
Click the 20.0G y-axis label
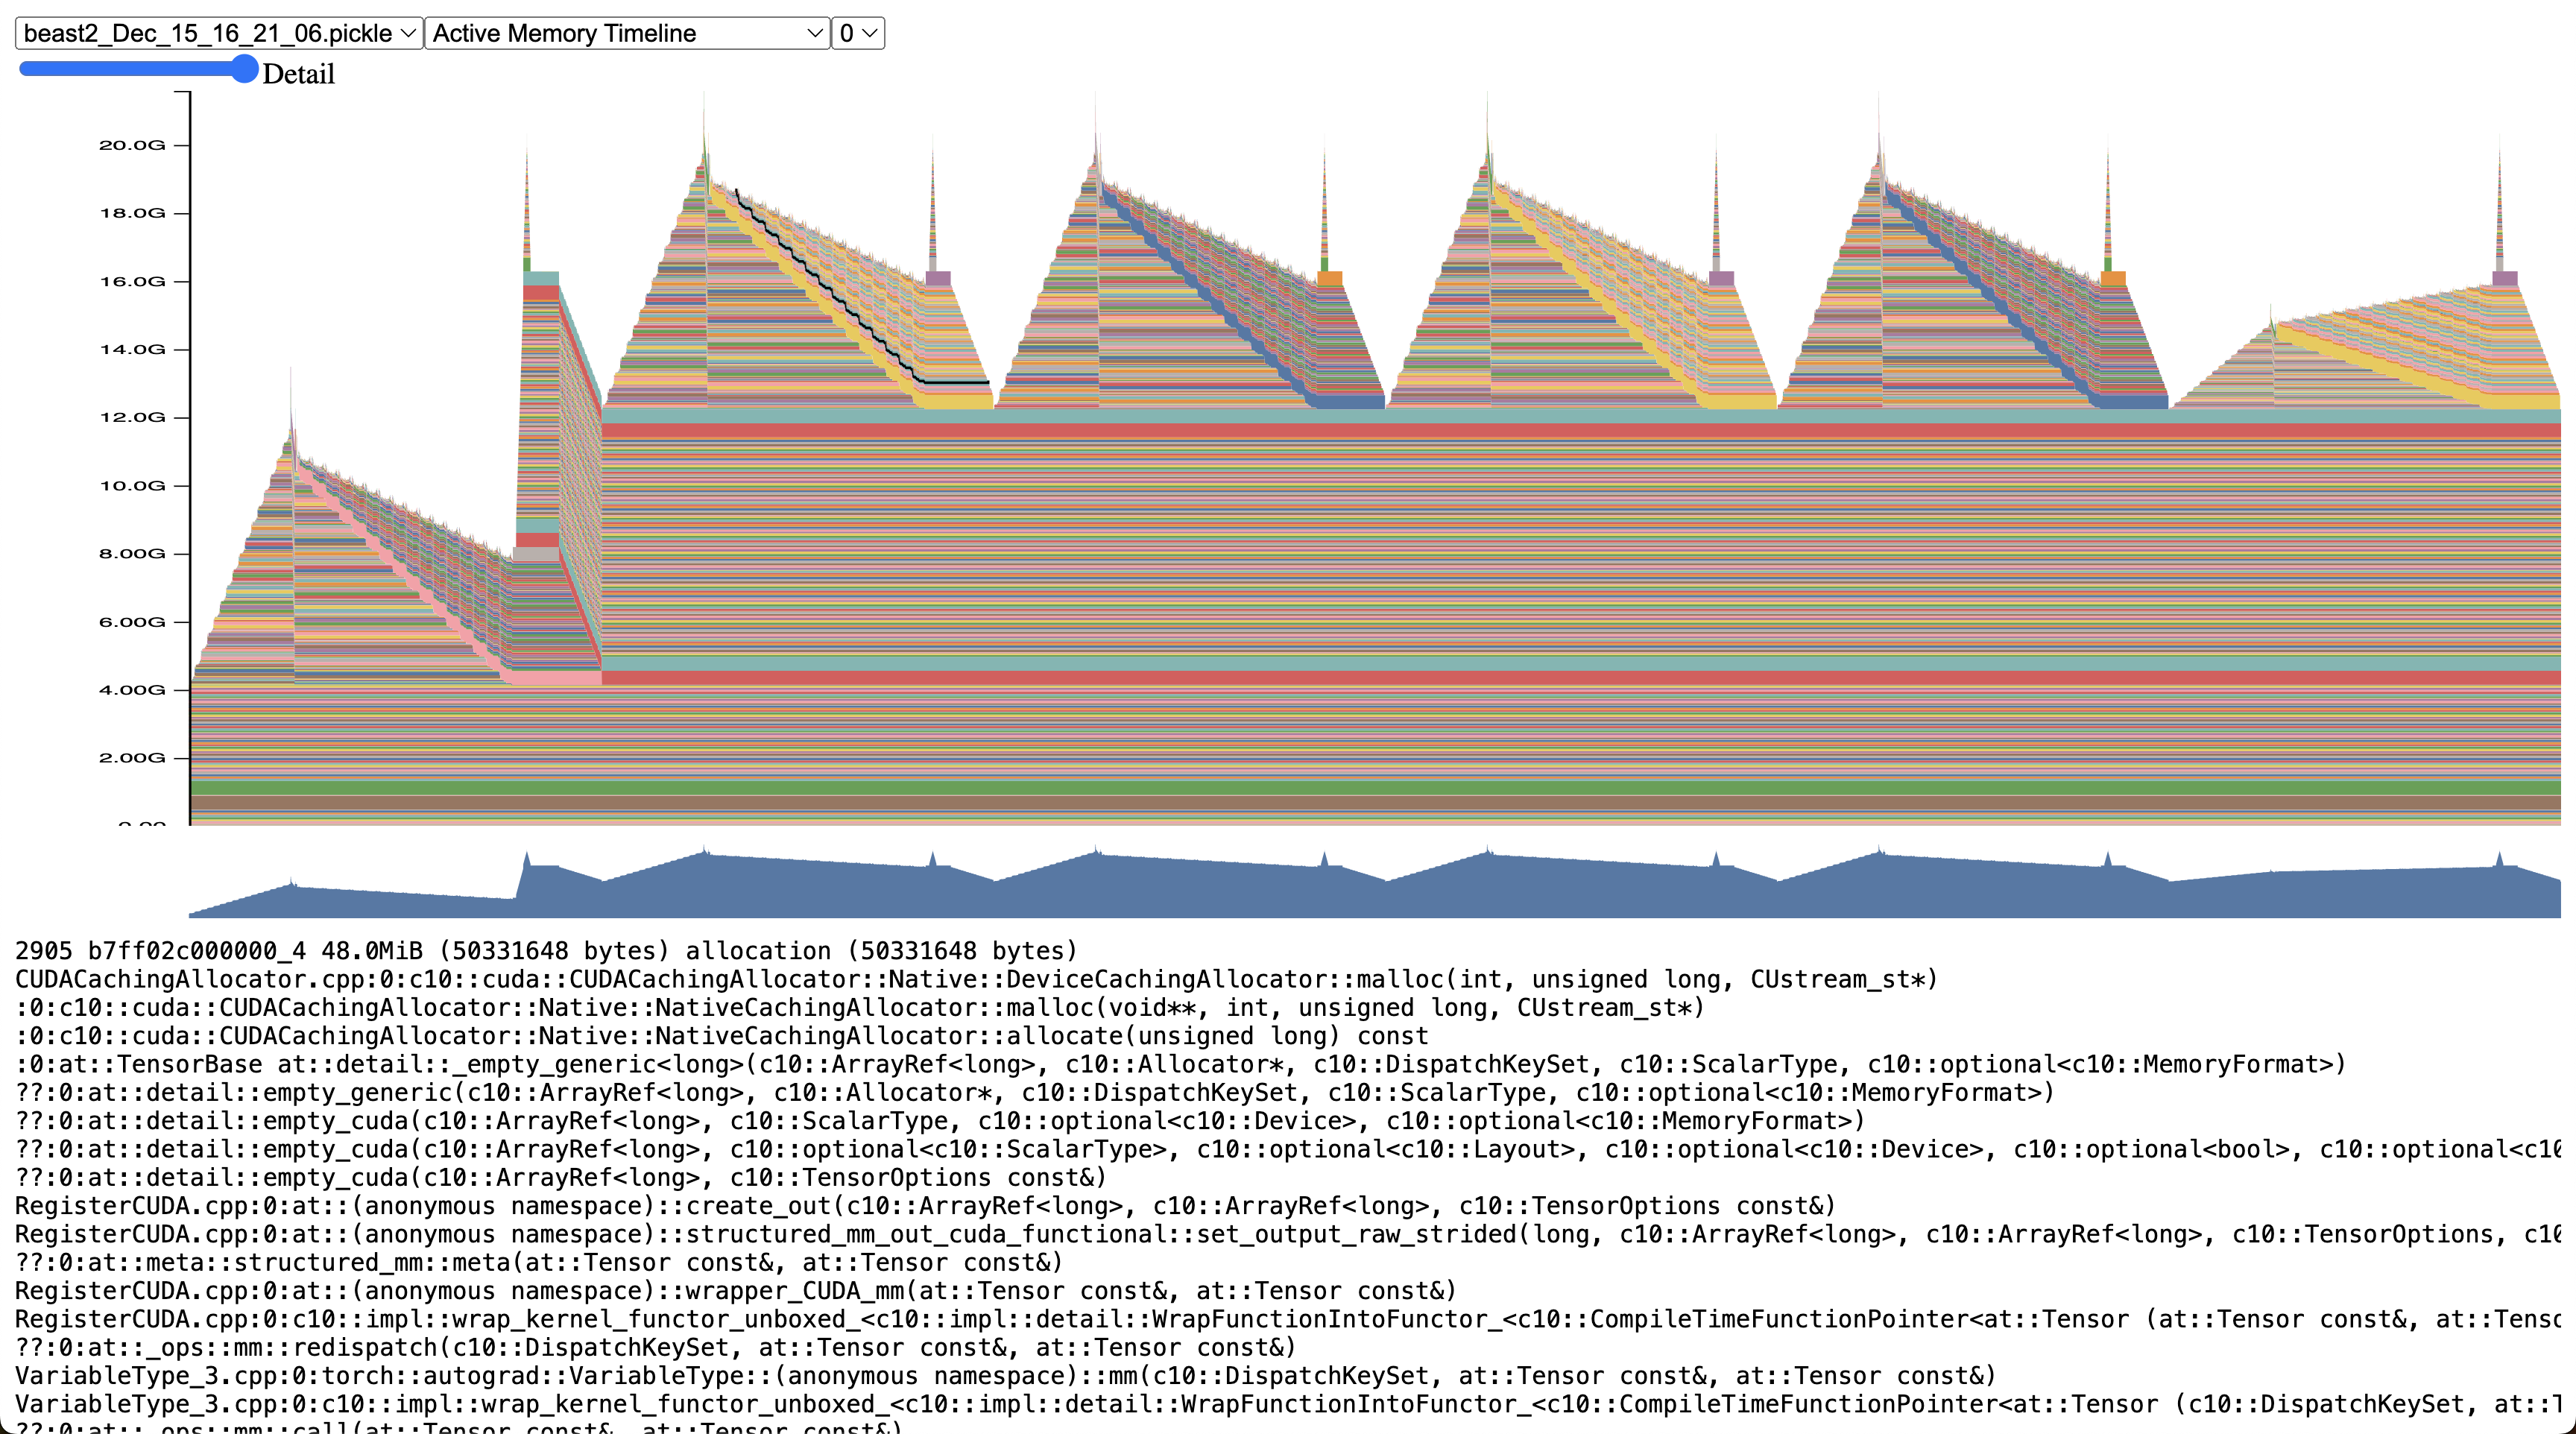(x=132, y=145)
